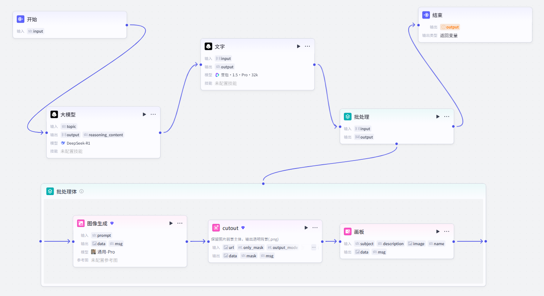Image resolution: width=544 pixels, height=296 pixels.
Task: Open the 文字 node more options menu
Action: 307,46
